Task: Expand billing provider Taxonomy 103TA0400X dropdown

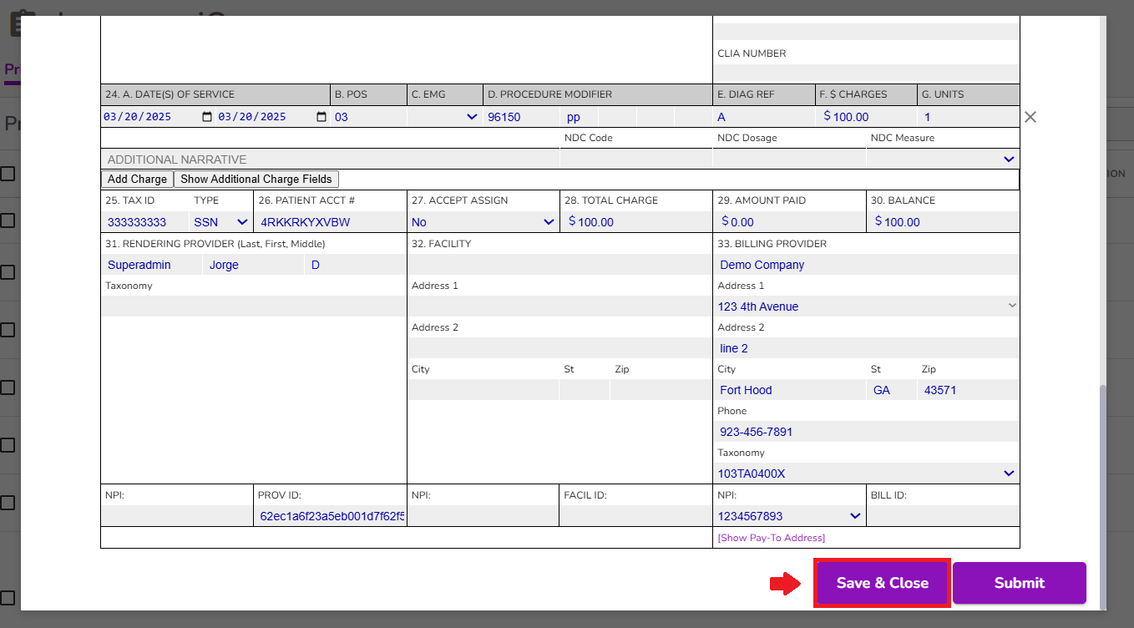Action: [866, 473]
